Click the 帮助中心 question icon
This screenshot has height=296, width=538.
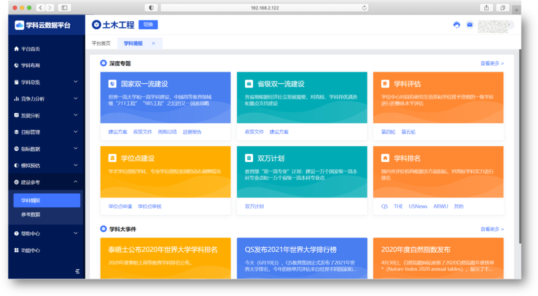[17, 233]
